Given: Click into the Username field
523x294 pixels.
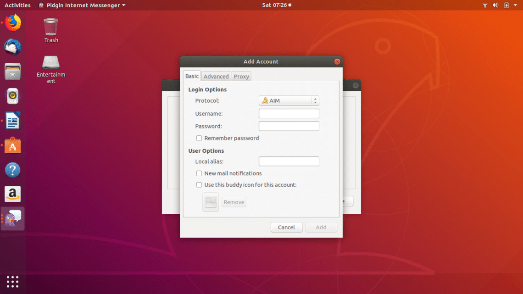Looking at the screenshot, I should [x=289, y=114].
